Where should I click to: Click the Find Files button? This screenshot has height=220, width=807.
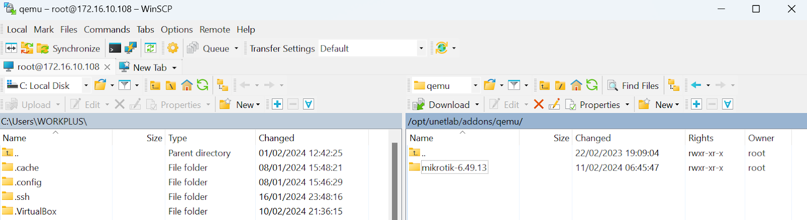coord(633,85)
